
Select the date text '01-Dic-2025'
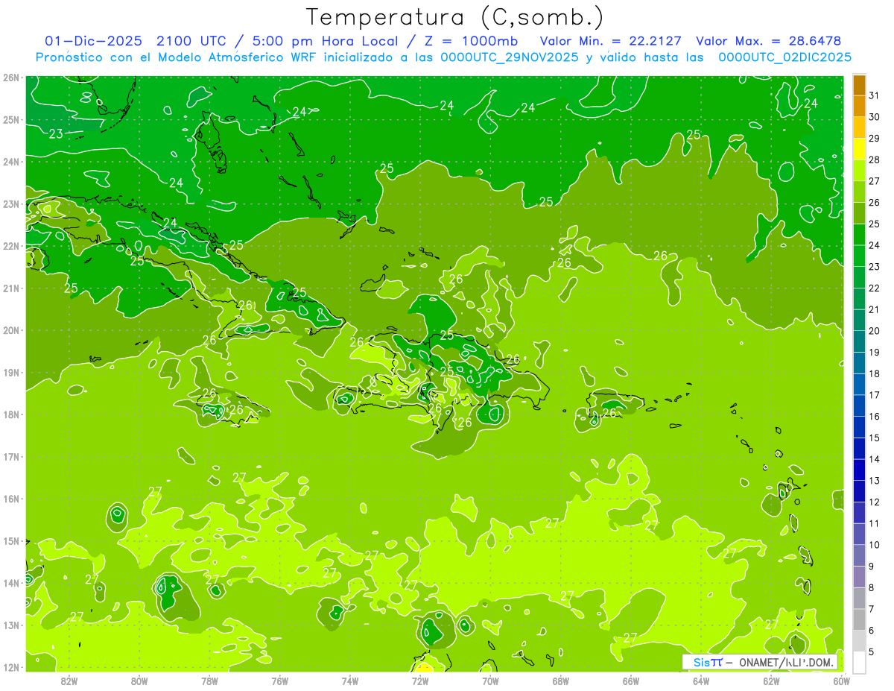(94, 40)
